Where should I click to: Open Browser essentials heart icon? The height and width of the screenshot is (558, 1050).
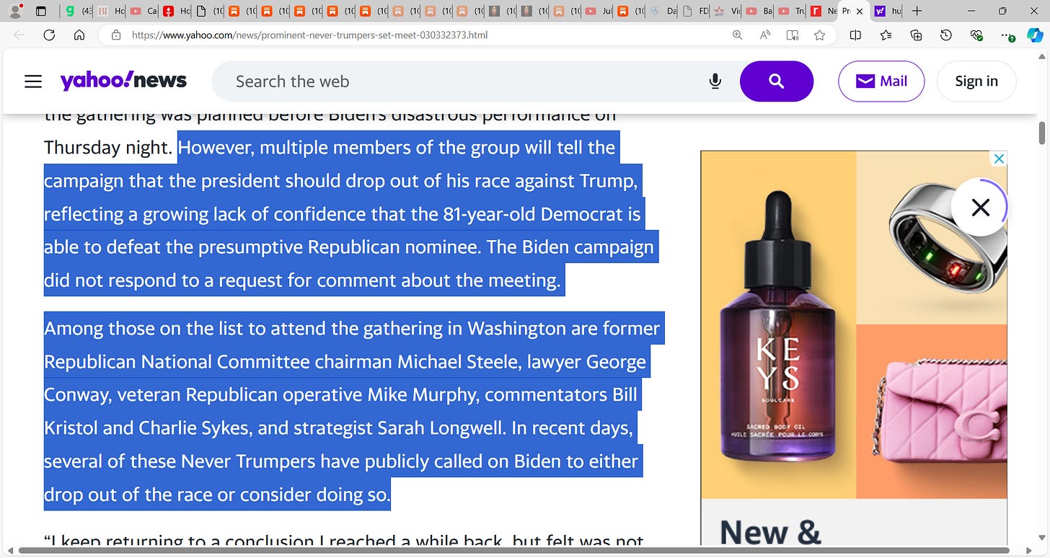click(x=976, y=35)
